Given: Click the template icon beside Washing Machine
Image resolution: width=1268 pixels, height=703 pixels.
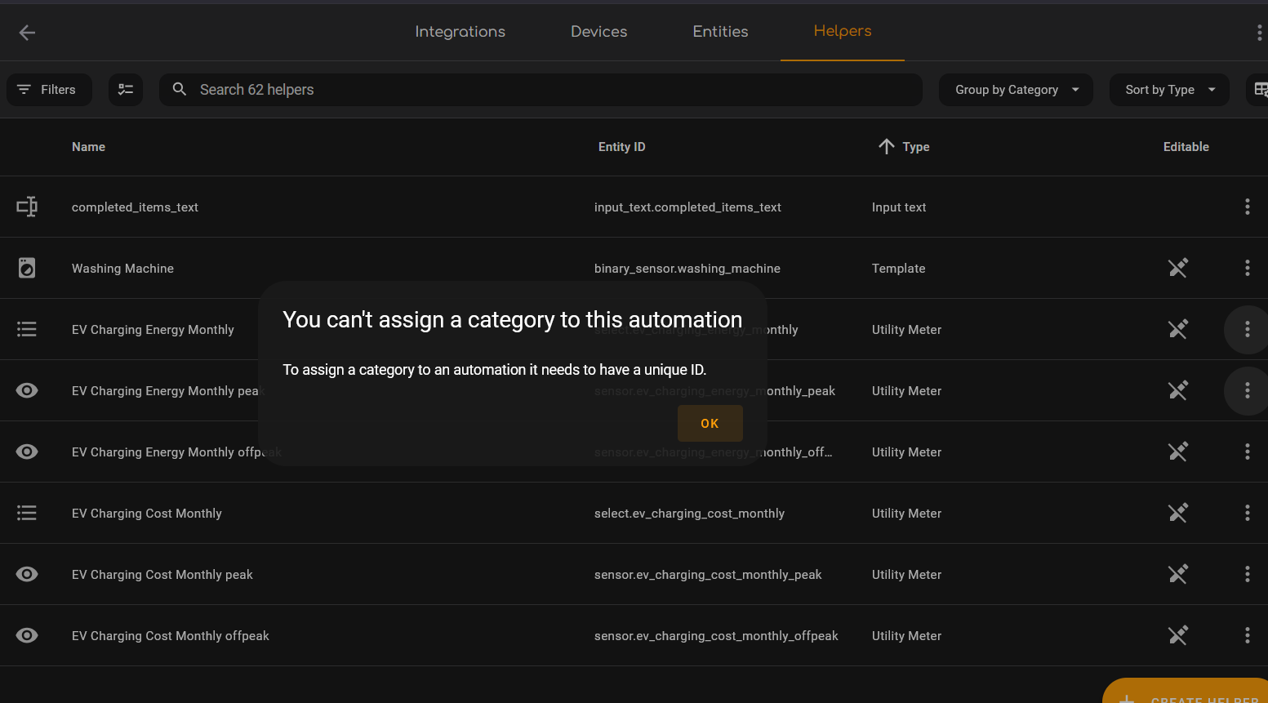Looking at the screenshot, I should coord(27,268).
